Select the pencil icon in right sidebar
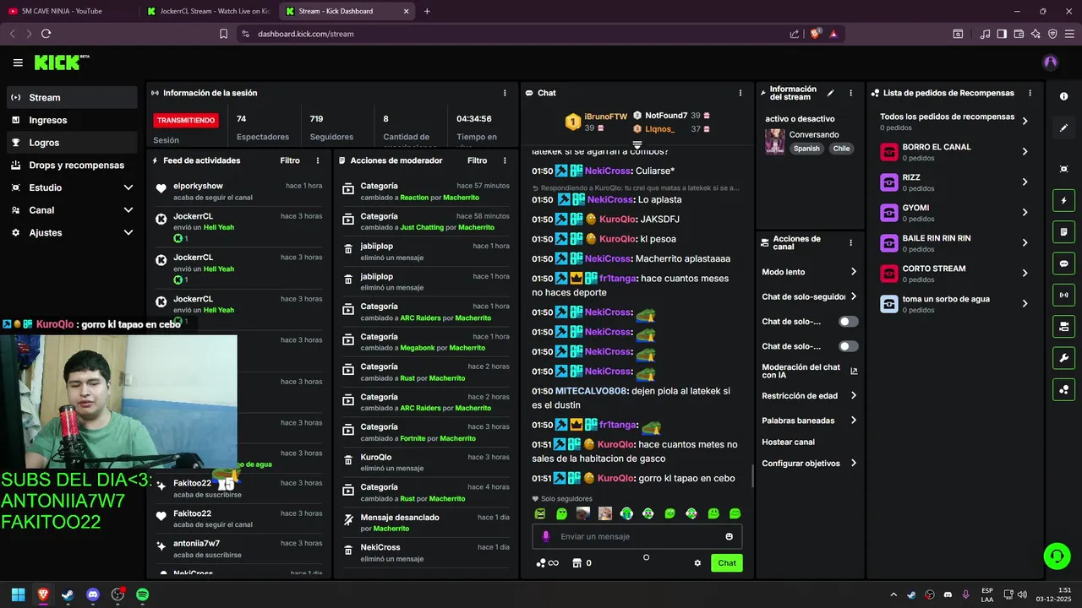Image resolution: width=1082 pixels, height=608 pixels. click(x=1063, y=128)
